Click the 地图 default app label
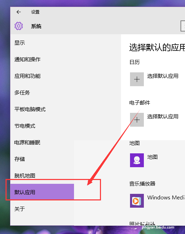Image resolution: width=185 pixels, height=234 pixels. pyautogui.click(x=152, y=157)
